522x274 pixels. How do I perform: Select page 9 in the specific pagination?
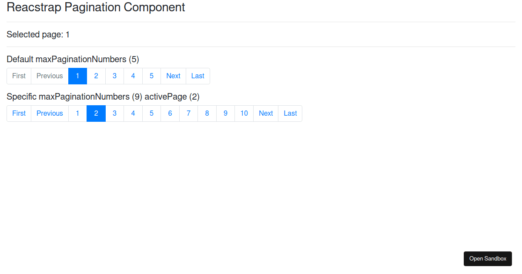225,113
